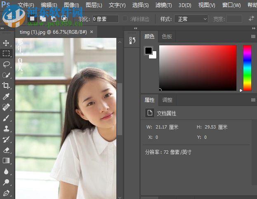Open the 属性 properties panel flyout menu

(253, 100)
